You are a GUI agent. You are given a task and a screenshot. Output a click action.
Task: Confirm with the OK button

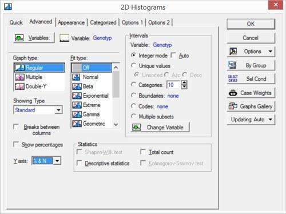[x=251, y=24]
